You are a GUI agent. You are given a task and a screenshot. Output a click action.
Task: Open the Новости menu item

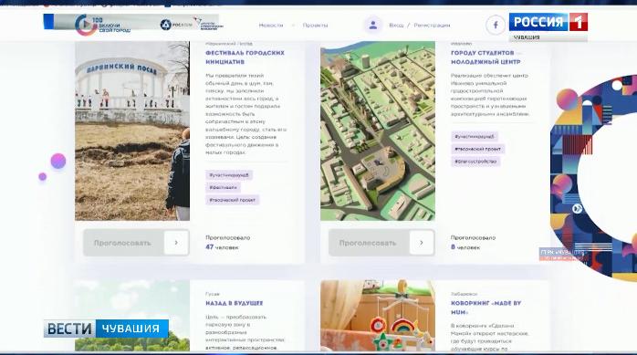click(271, 26)
